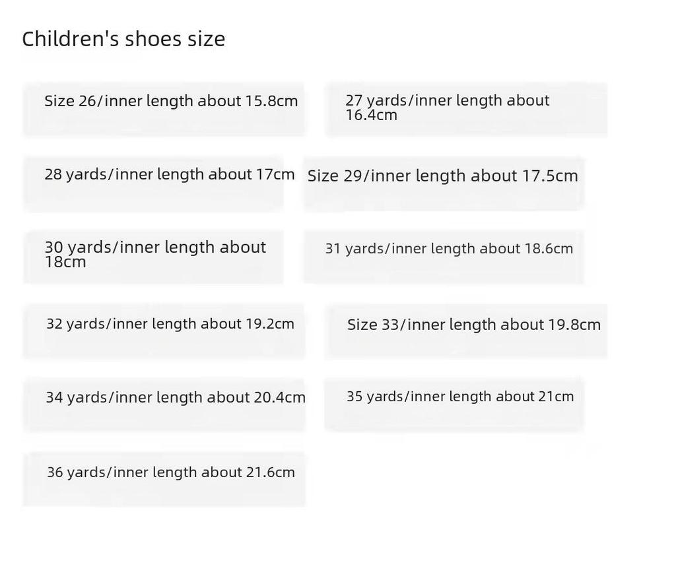Viewport: 676px width, 582px height.
Task: Select 31 yards inner length 18.6cm
Action: tap(443, 257)
